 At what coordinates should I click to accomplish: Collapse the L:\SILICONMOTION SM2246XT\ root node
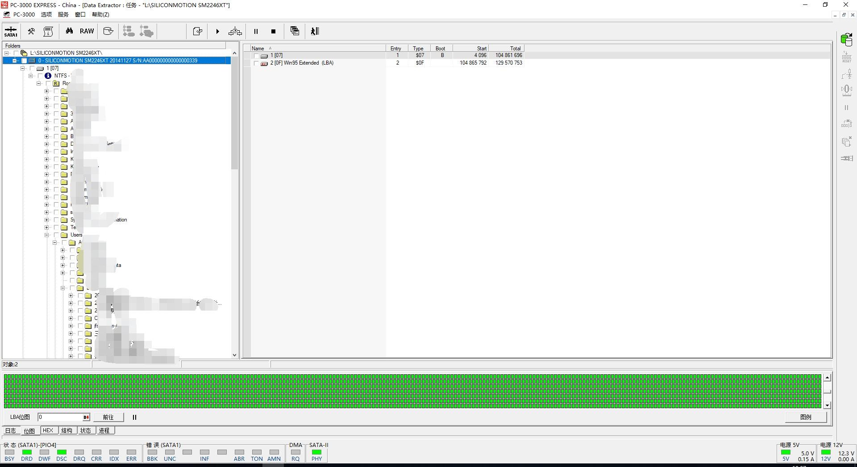7,53
